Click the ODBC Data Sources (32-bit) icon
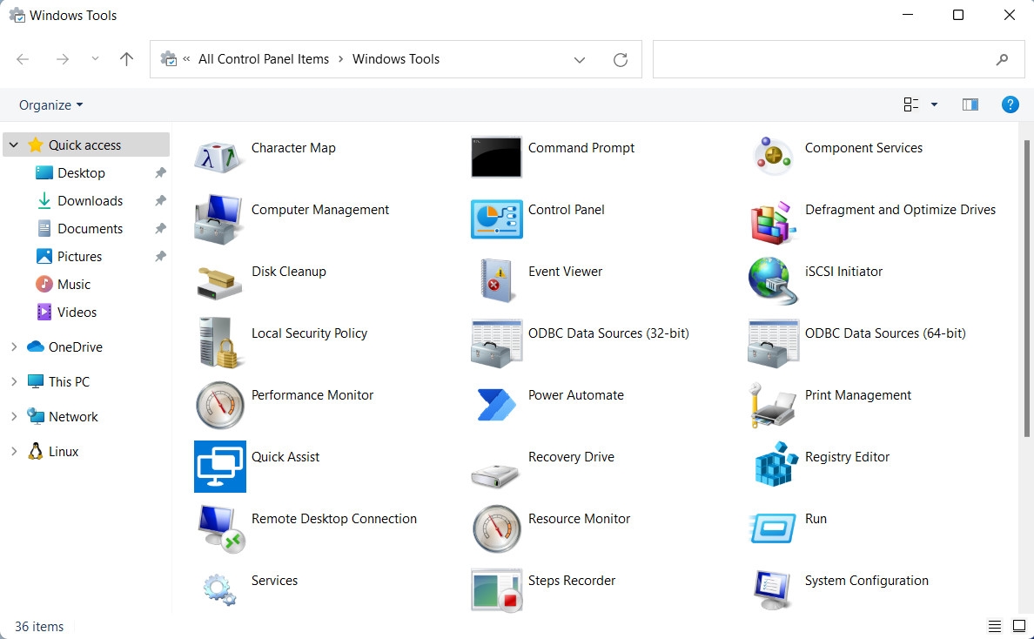 point(497,344)
